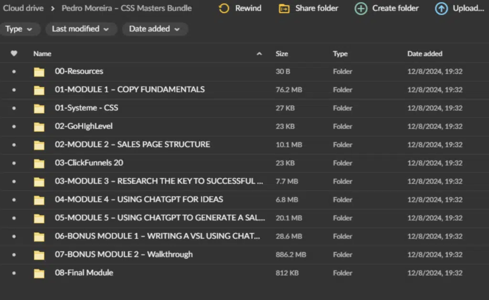Click the Rewind button label
The height and width of the screenshot is (300, 489).
click(x=248, y=8)
